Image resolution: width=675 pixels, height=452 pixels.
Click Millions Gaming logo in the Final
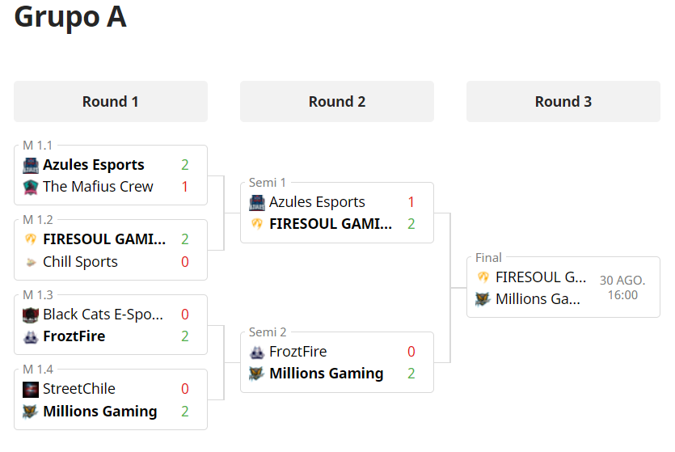(483, 299)
